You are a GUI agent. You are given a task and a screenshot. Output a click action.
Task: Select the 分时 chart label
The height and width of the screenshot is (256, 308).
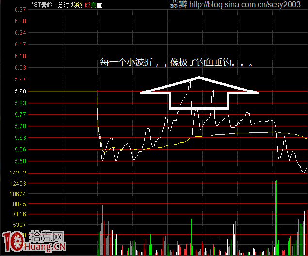pos(63,5)
